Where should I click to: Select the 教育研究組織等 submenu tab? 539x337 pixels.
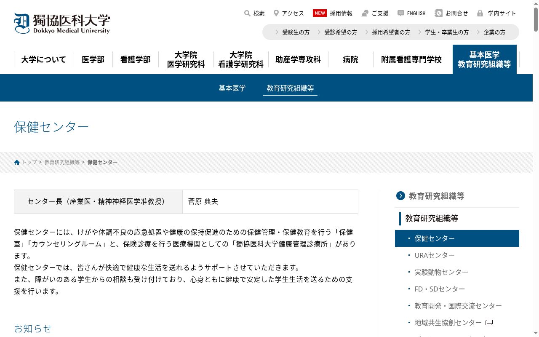[290, 88]
